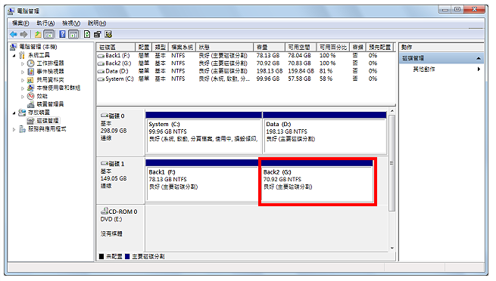
Task: Select the 電腦管理 (本機) root node icon
Action: pyautogui.click(x=14, y=47)
